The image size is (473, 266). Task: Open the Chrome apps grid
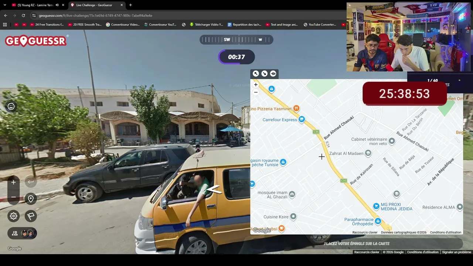(5, 25)
